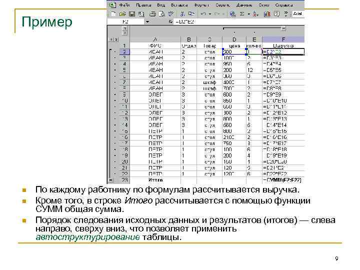Click the Name Box showing F2

tap(126, 22)
